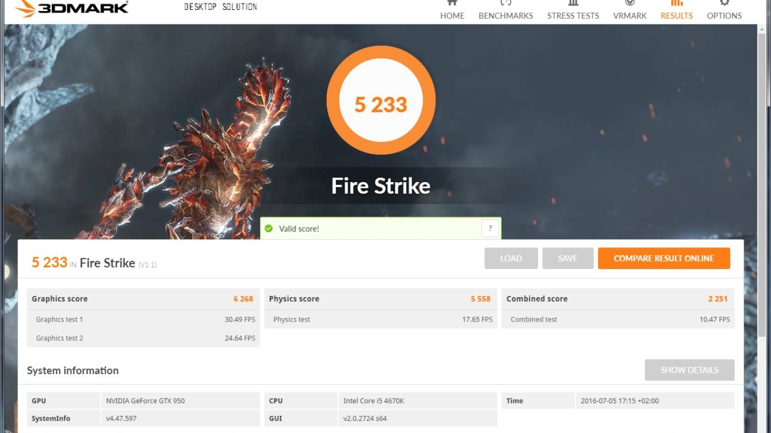Click the question mark help button

[x=490, y=229]
